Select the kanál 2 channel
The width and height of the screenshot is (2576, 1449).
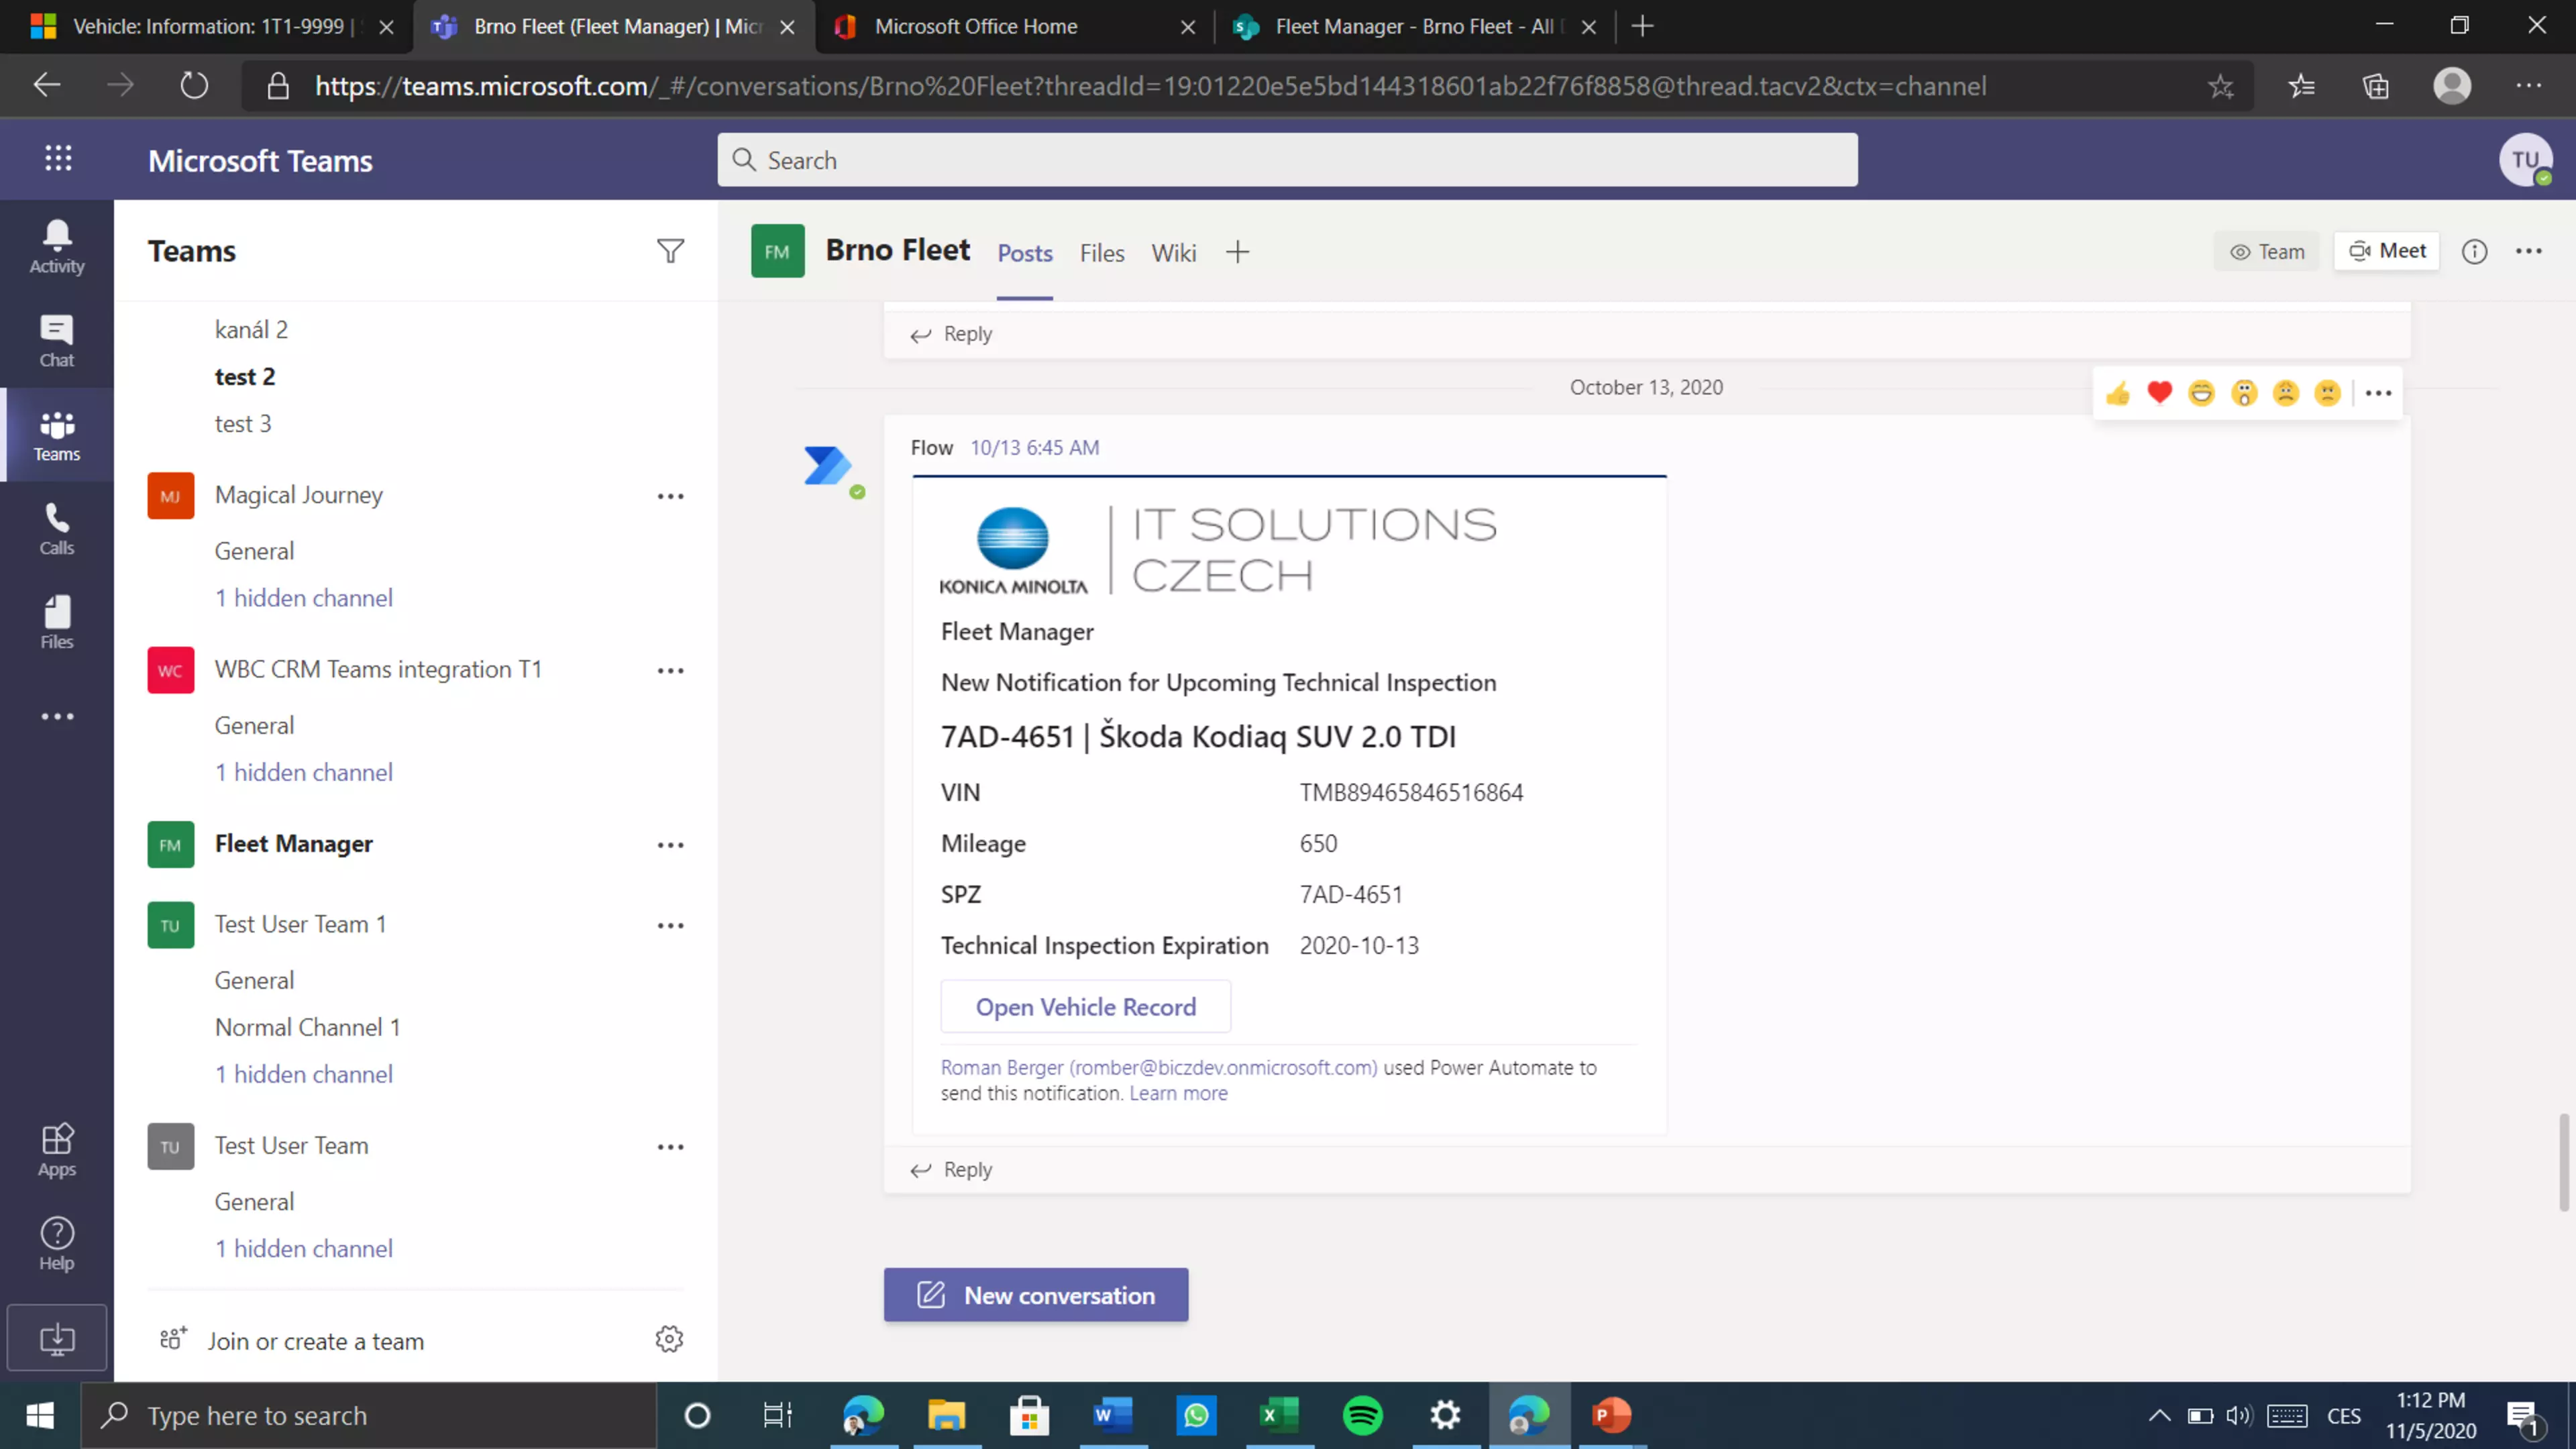point(251,330)
